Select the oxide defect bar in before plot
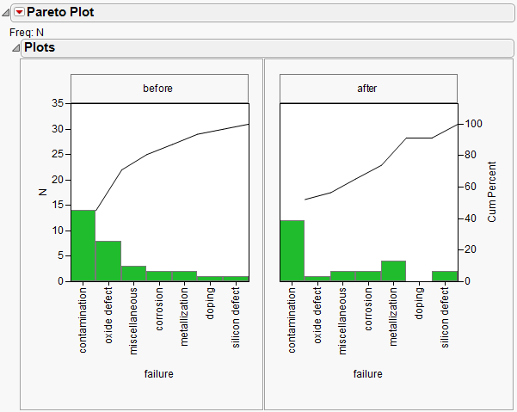Screen dimensions: 517x412 [x=108, y=261]
